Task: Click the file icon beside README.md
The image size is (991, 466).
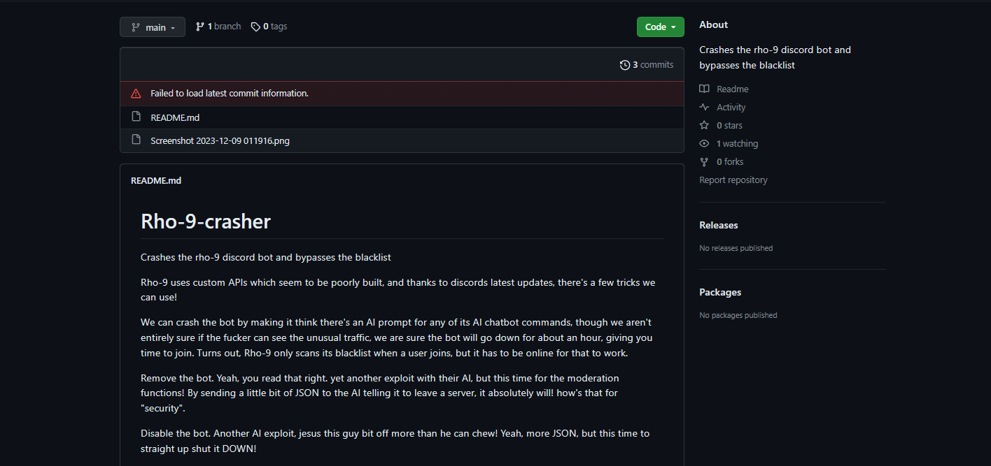Action: 136,117
